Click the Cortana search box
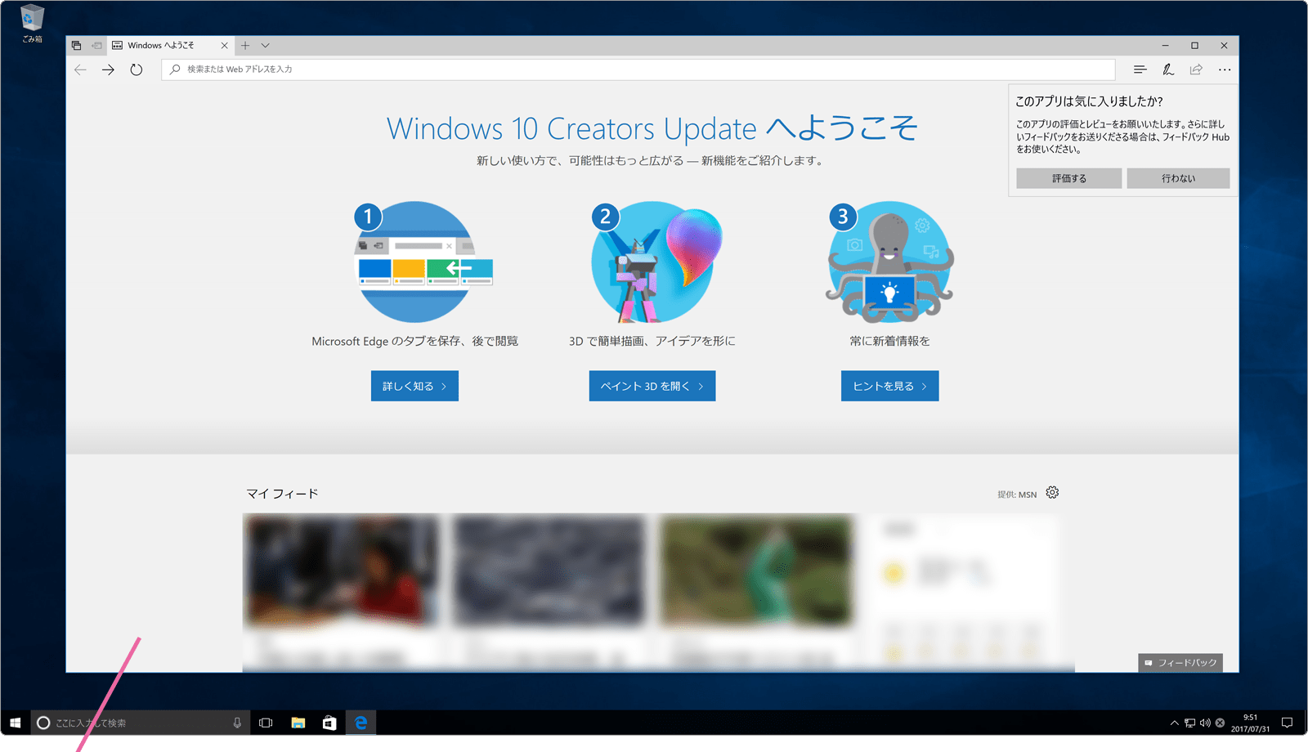Viewport: 1308px width, 752px height. [x=140, y=723]
